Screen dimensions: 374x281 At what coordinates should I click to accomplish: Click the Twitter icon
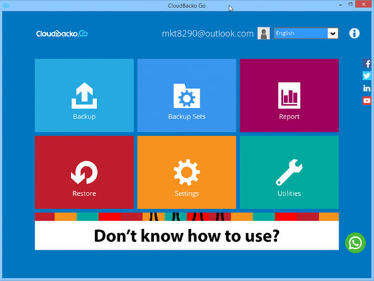click(x=367, y=76)
